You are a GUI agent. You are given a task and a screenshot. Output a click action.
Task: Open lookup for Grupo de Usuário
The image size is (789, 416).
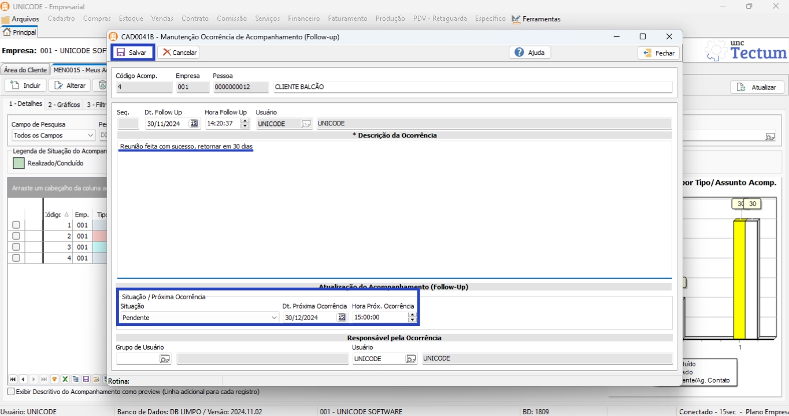click(165, 359)
